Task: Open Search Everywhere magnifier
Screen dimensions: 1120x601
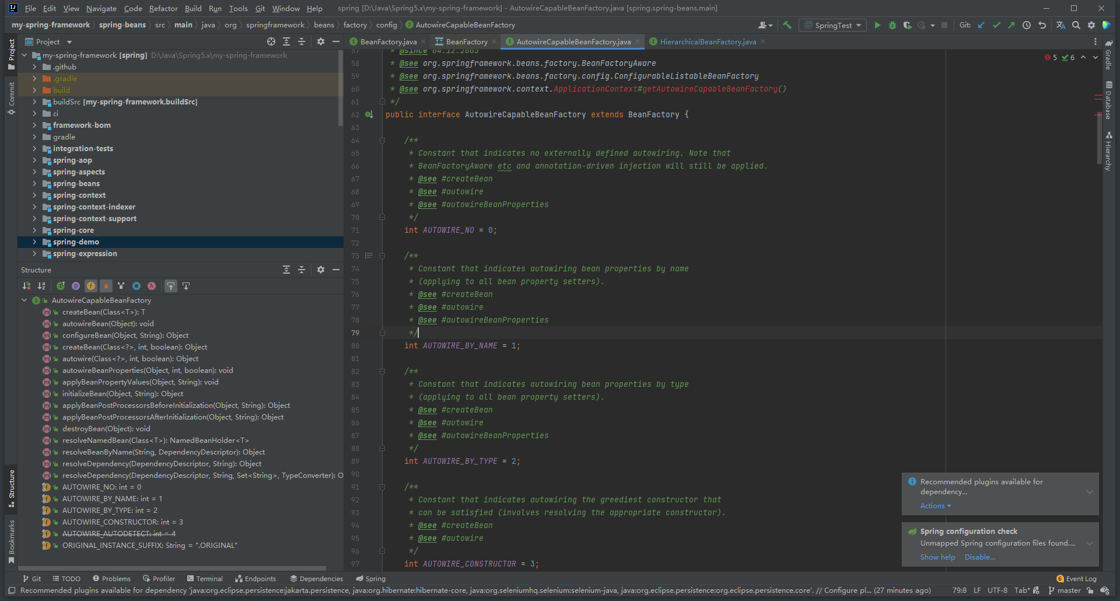Action: (x=1076, y=25)
